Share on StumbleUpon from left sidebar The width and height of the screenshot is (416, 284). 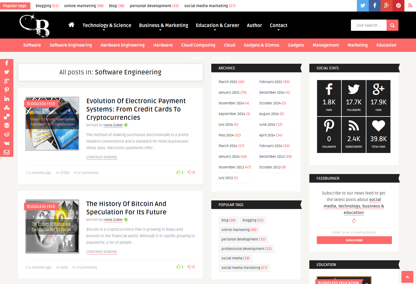click(x=7, y=108)
